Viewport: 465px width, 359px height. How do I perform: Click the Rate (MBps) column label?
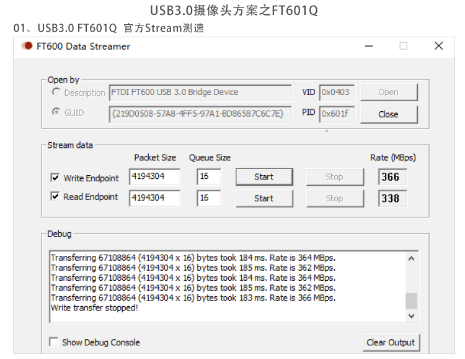(x=393, y=158)
